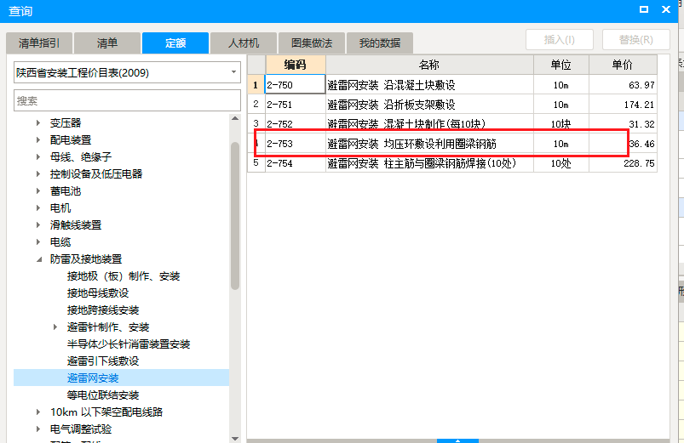
Task: Focus the 搜索 search field
Action: point(128,100)
